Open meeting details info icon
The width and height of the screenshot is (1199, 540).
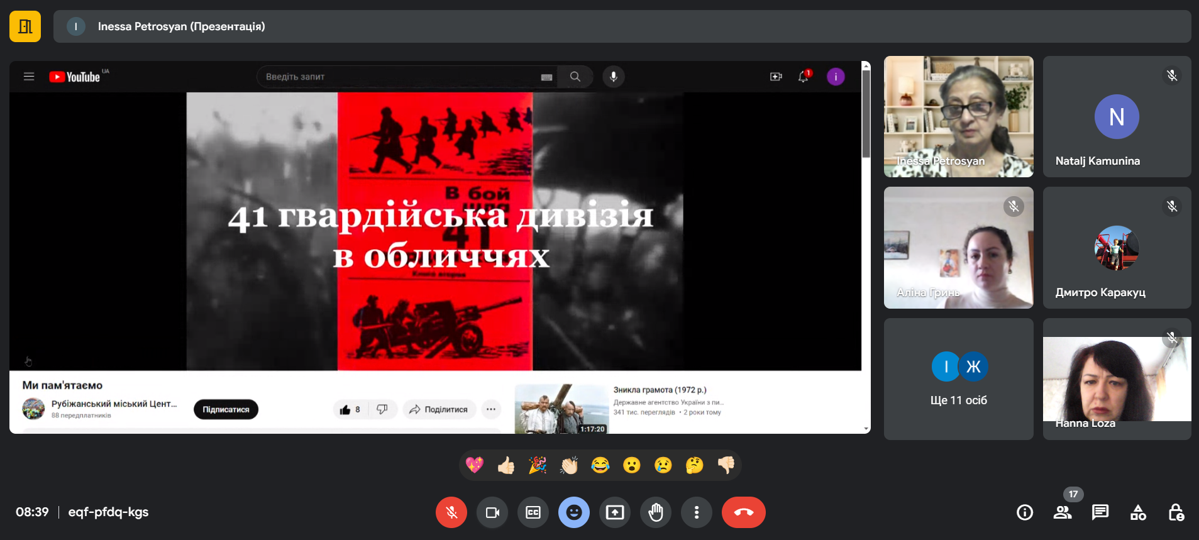pyautogui.click(x=1024, y=512)
